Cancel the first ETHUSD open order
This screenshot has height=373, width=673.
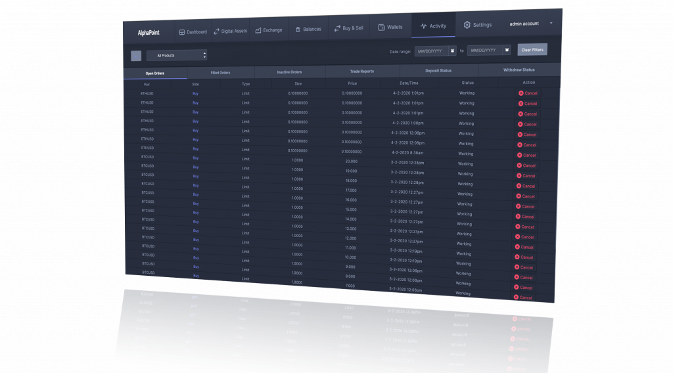click(528, 93)
